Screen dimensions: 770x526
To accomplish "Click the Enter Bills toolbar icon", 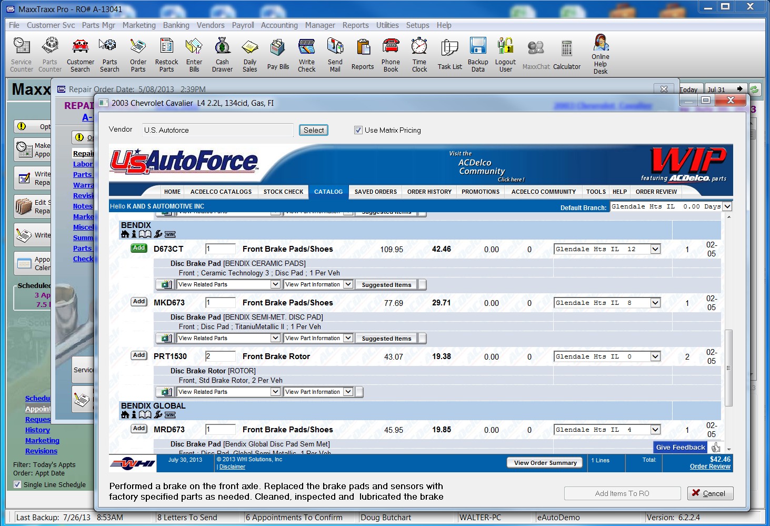I will (x=194, y=55).
